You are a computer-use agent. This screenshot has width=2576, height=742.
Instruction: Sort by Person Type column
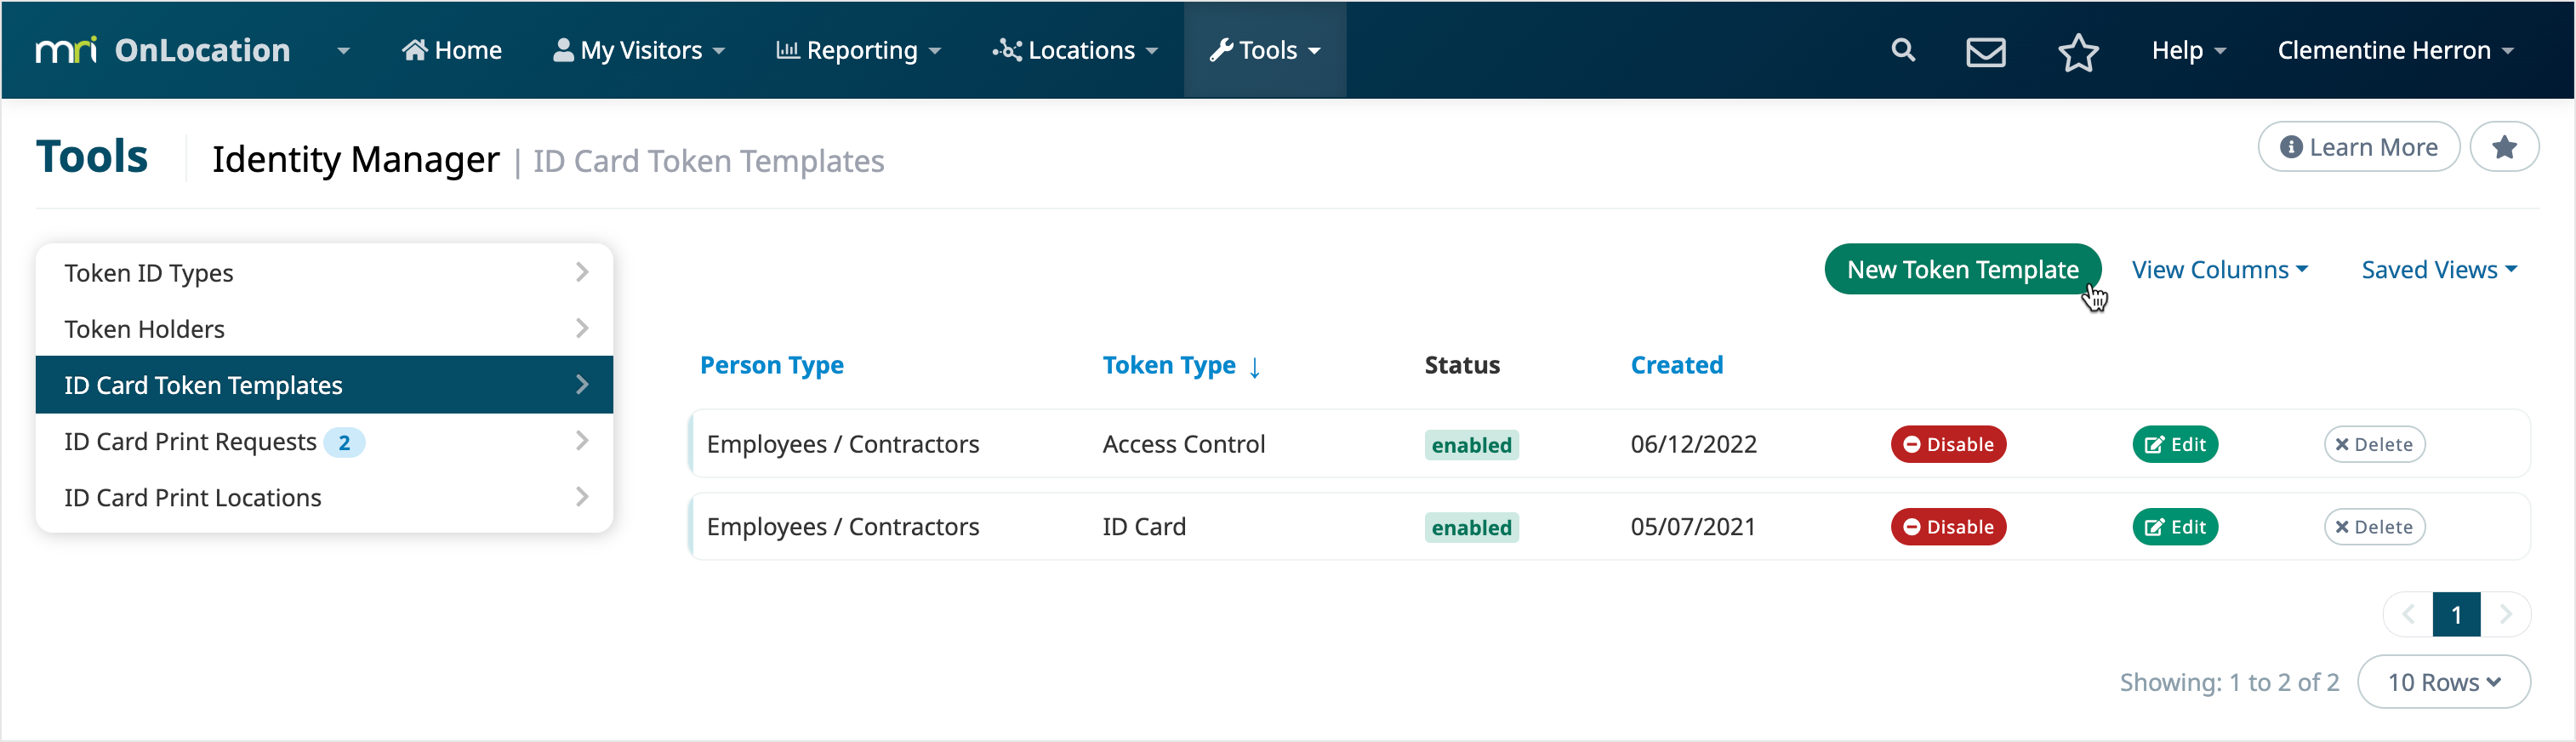pyautogui.click(x=771, y=365)
